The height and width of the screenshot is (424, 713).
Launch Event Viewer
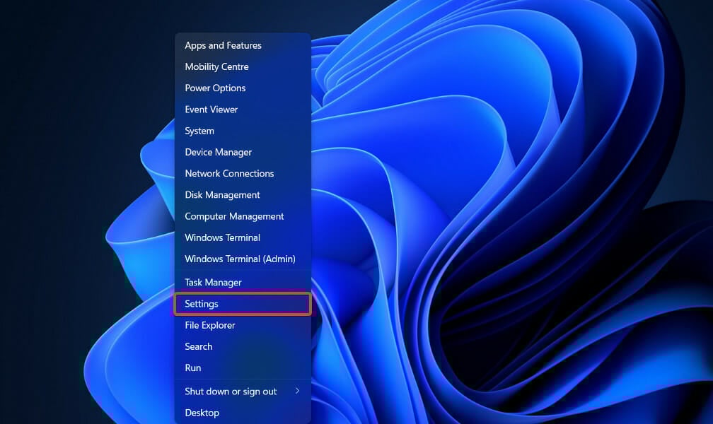point(243,110)
